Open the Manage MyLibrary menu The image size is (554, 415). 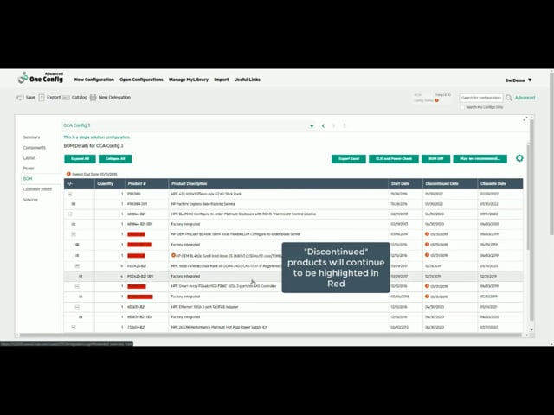[x=189, y=80]
